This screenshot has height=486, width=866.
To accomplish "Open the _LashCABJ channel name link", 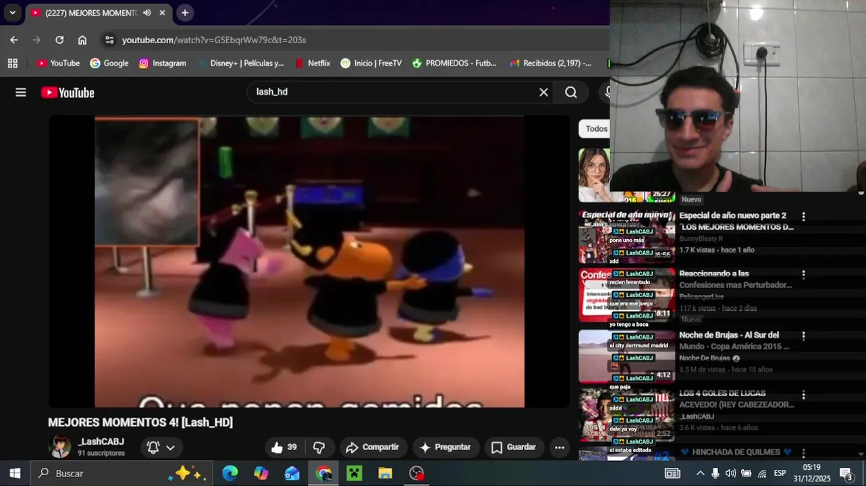I will click(x=101, y=441).
